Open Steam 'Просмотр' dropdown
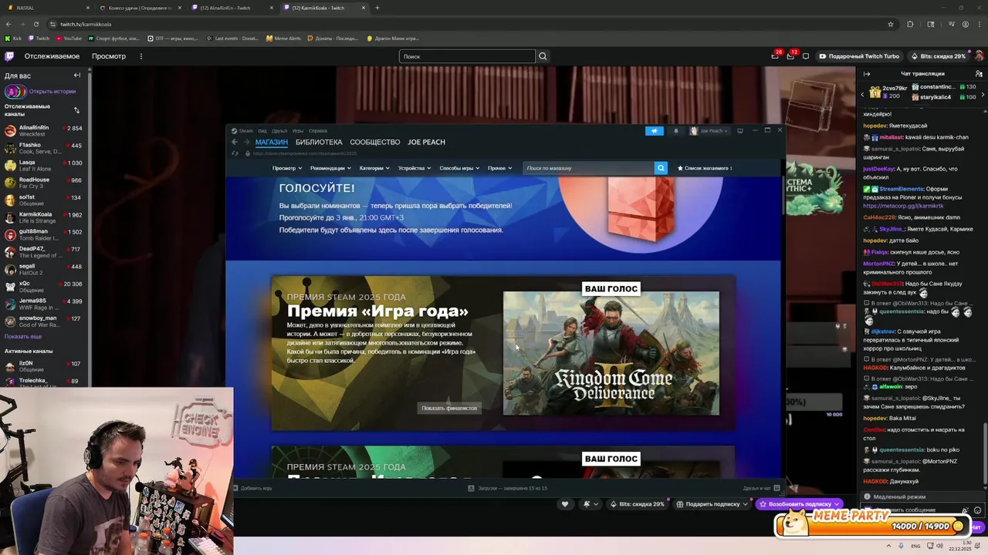Screen dimensions: 988x555 point(287,168)
